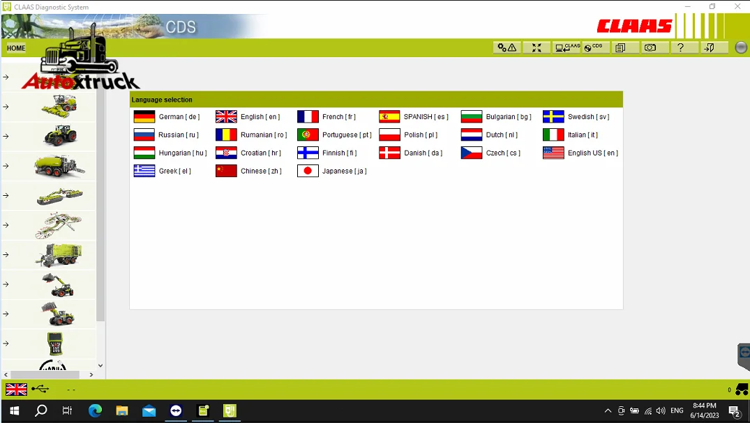The width and height of the screenshot is (750, 423).
Task: Select the wheel loader machine
Action: (58, 314)
